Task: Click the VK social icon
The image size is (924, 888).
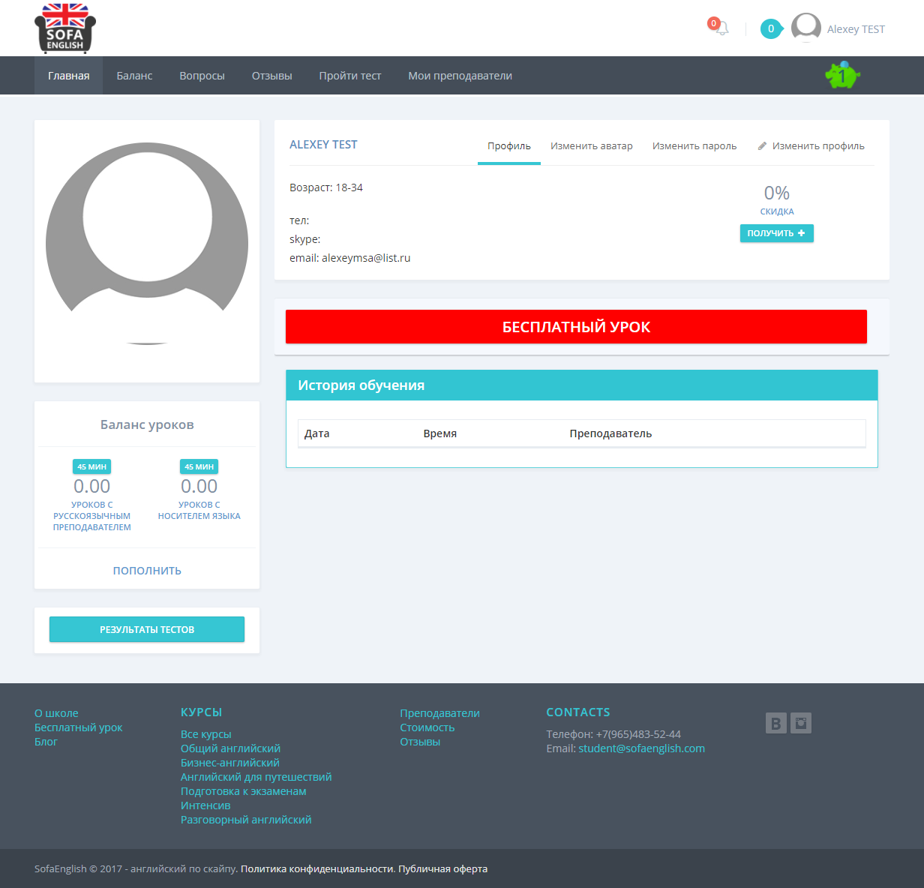Action: click(776, 723)
